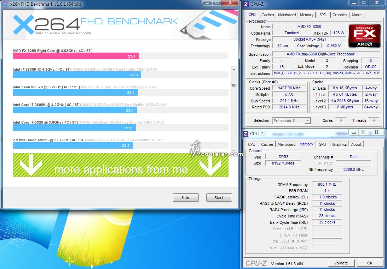This screenshot has height=269, width=387.
Task: Click the scrollbar thumb in the results list
Action: pyautogui.click(x=234, y=86)
